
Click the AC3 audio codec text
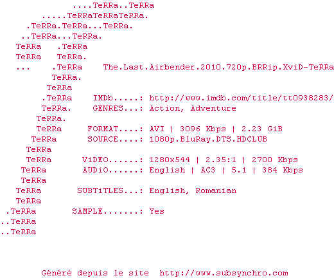tap(208, 170)
